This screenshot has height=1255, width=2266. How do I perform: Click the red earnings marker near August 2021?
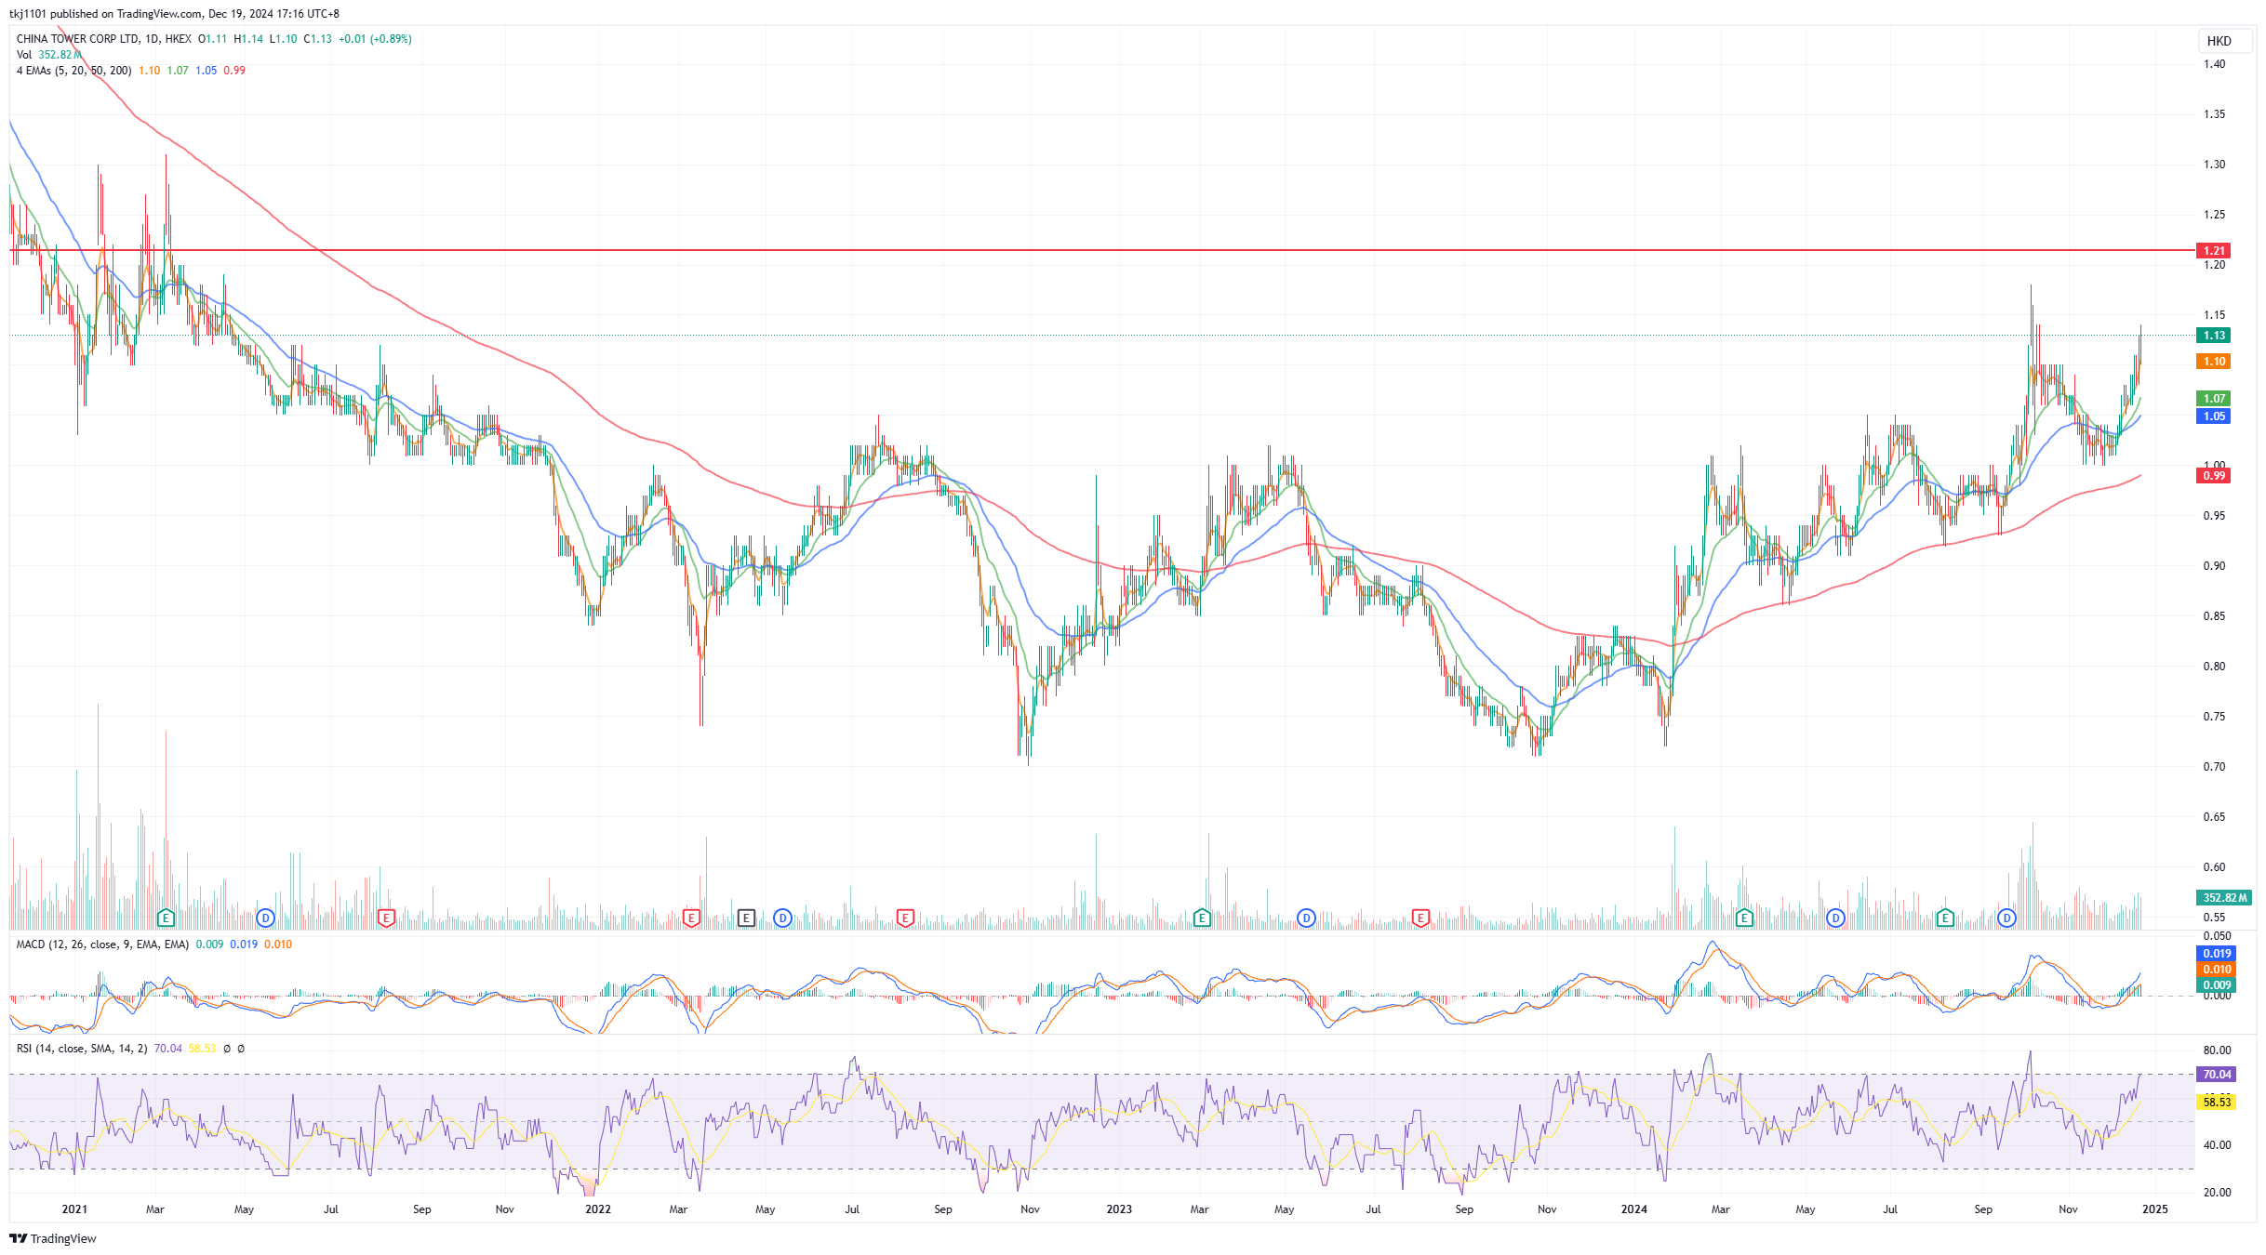click(386, 918)
